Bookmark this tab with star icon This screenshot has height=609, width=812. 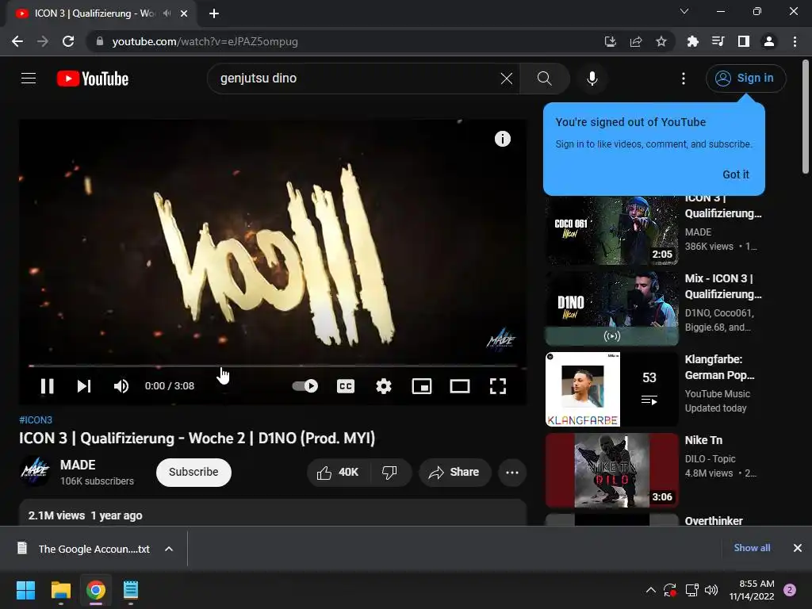tap(661, 41)
